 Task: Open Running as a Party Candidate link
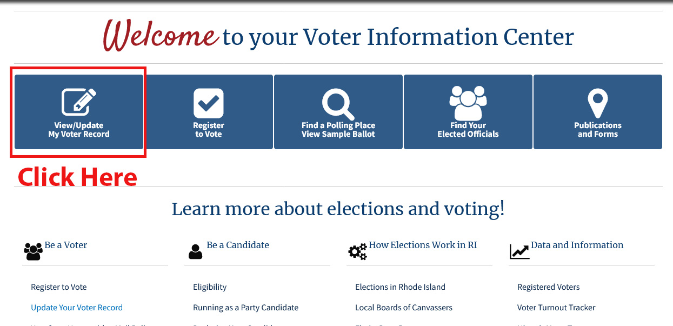tap(246, 308)
